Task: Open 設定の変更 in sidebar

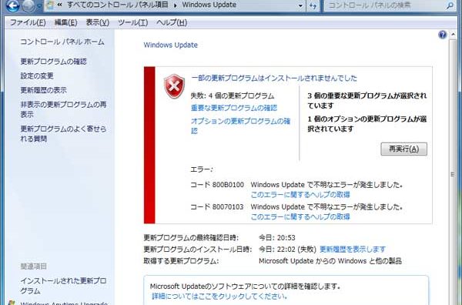Action: point(37,75)
